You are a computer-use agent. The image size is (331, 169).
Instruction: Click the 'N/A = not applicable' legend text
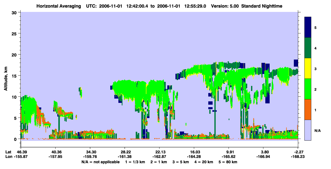pyautogui.click(x=100, y=162)
